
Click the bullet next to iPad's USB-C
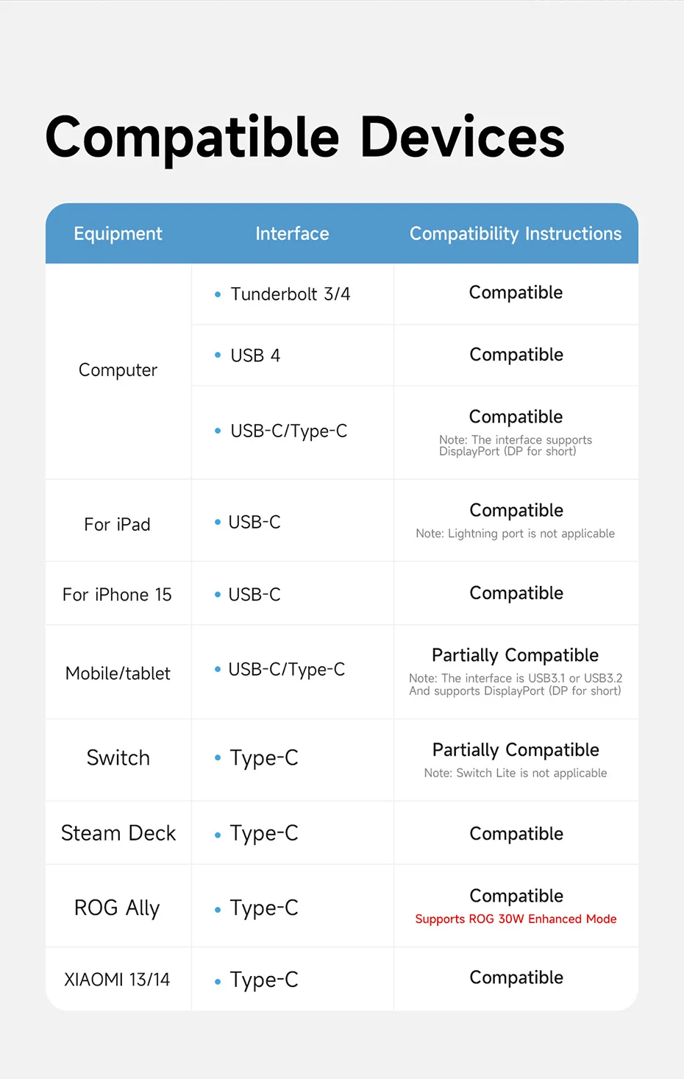coord(218,523)
